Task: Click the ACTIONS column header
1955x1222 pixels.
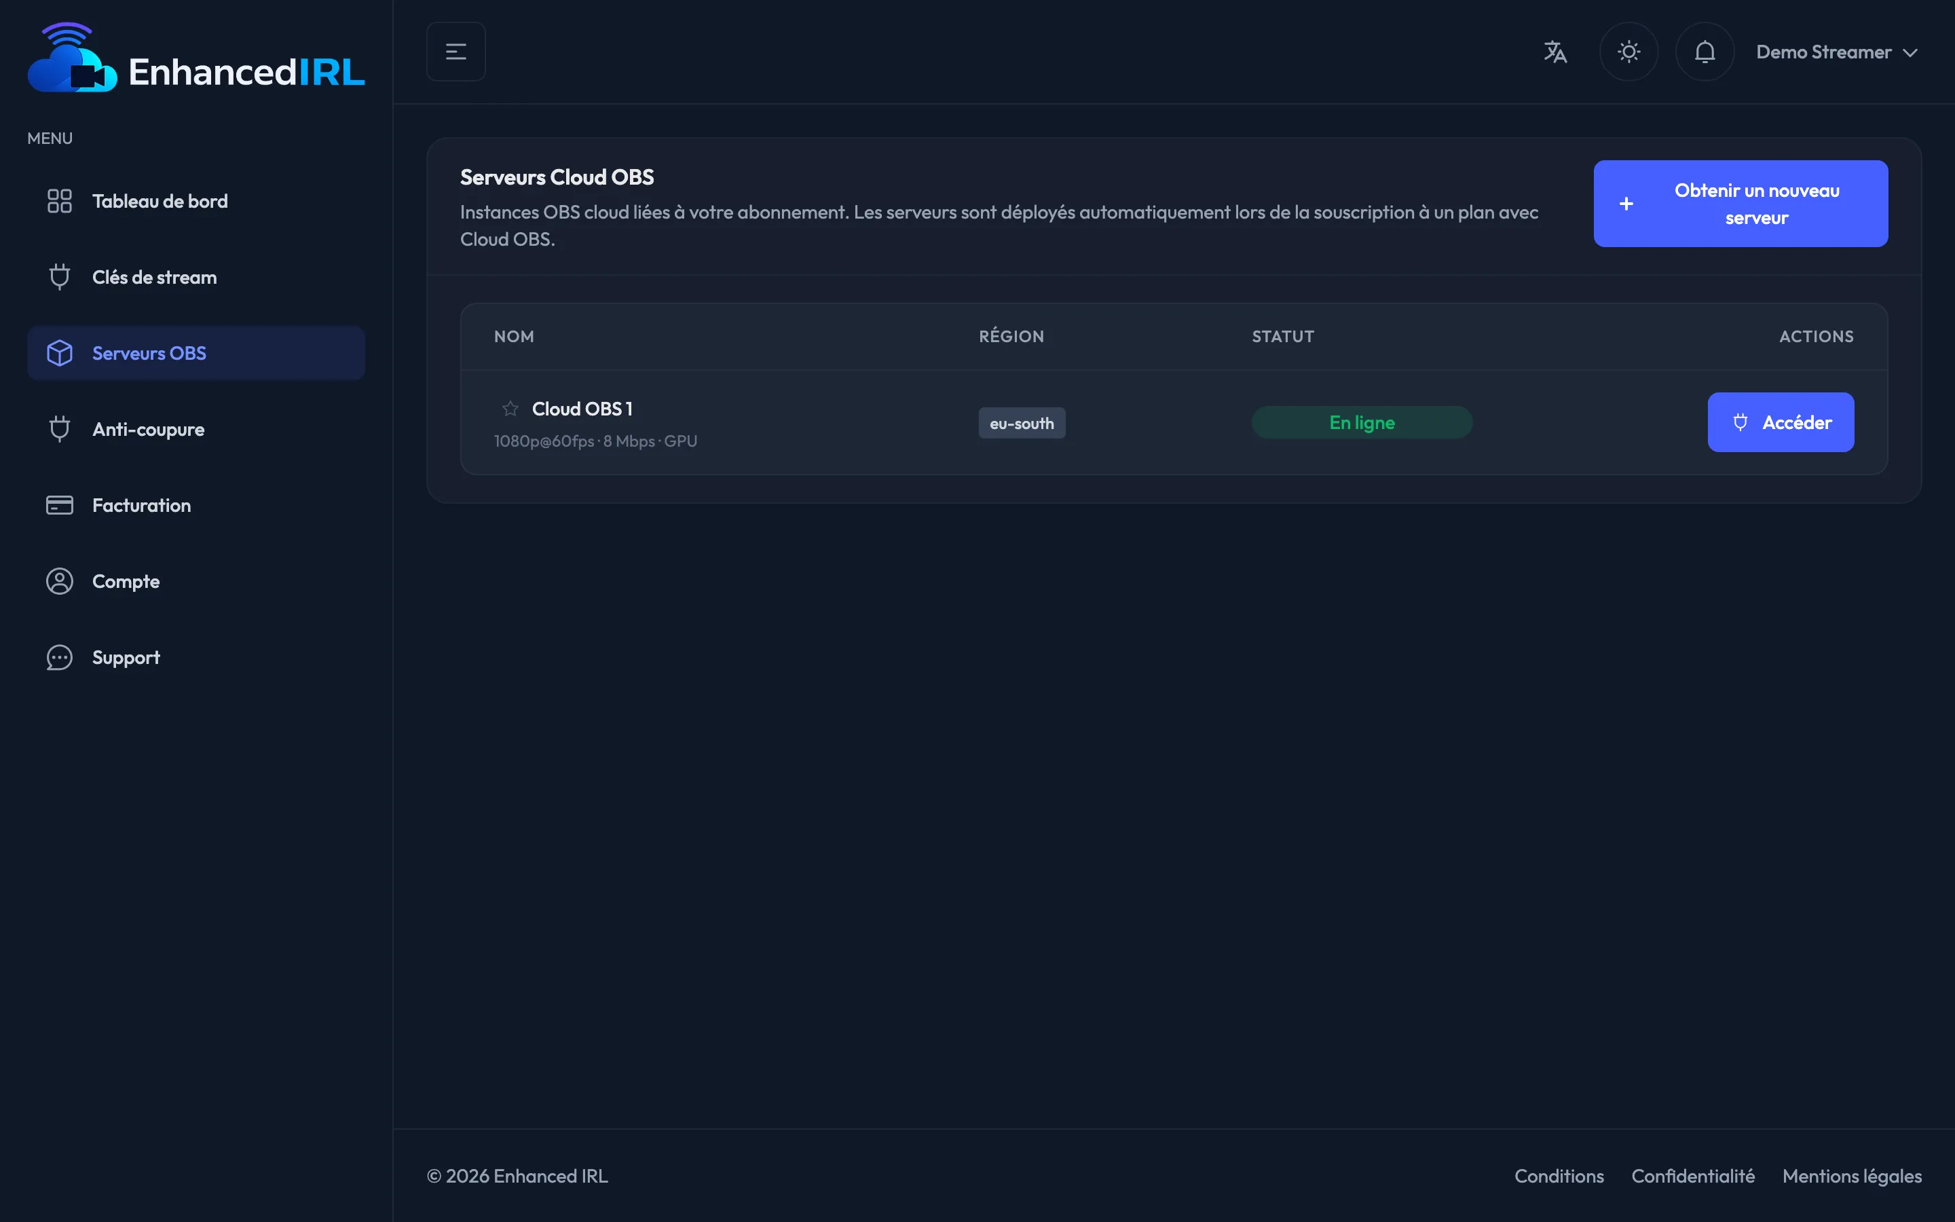Action: point(1816,337)
